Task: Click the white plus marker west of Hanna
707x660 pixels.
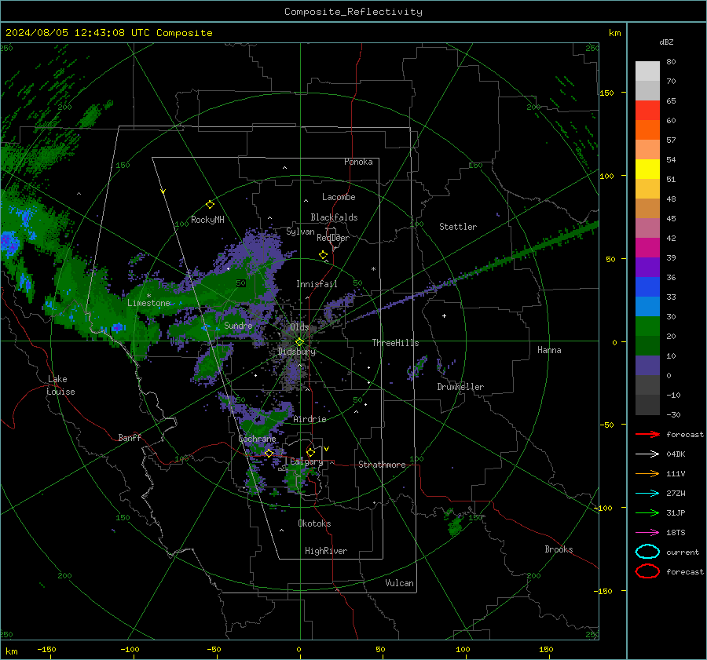Action: tap(444, 315)
